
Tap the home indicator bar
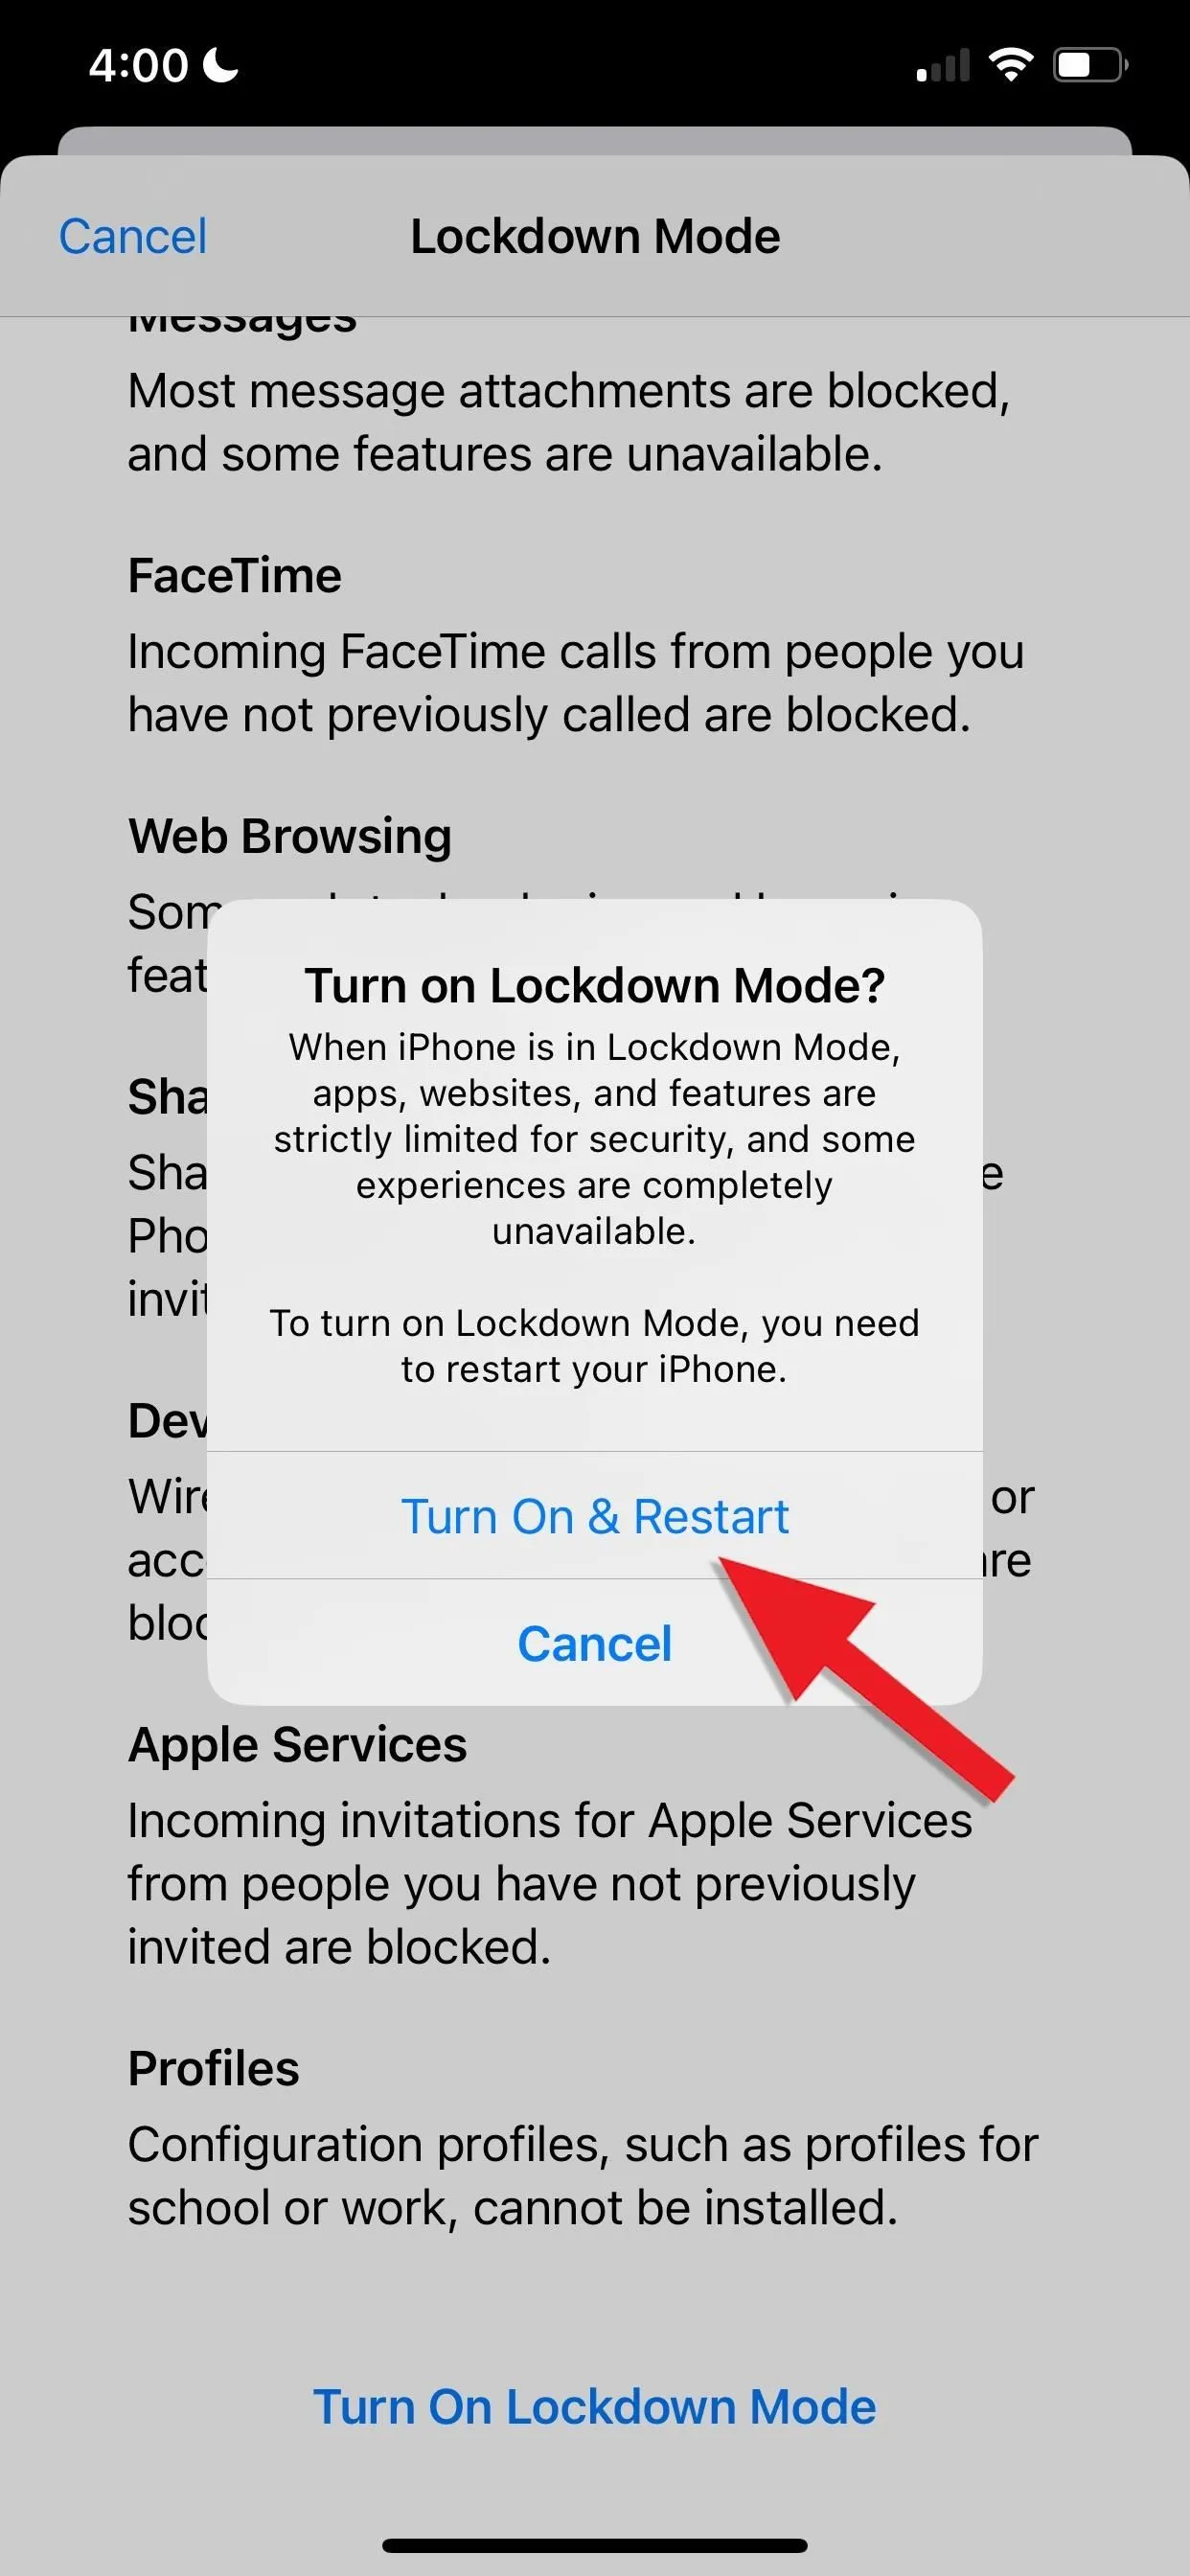(595, 2545)
